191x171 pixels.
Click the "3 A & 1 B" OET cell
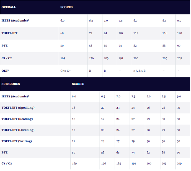[x=139, y=71]
